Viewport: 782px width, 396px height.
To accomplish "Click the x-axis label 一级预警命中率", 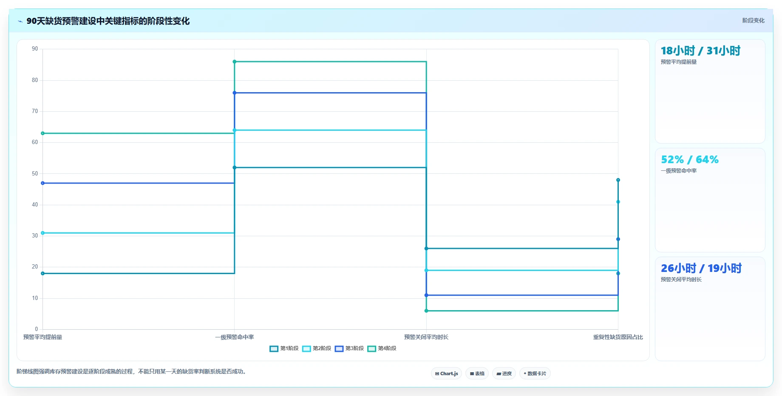I will point(235,337).
